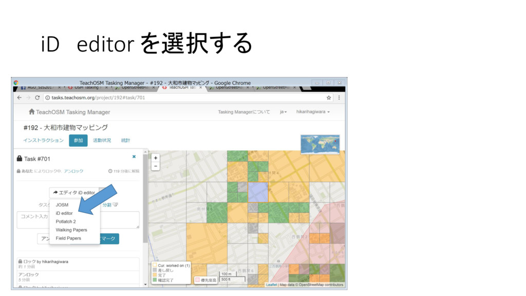The width and height of the screenshot is (526, 296).
Task: Click the address bar URL
Action: (x=98, y=98)
